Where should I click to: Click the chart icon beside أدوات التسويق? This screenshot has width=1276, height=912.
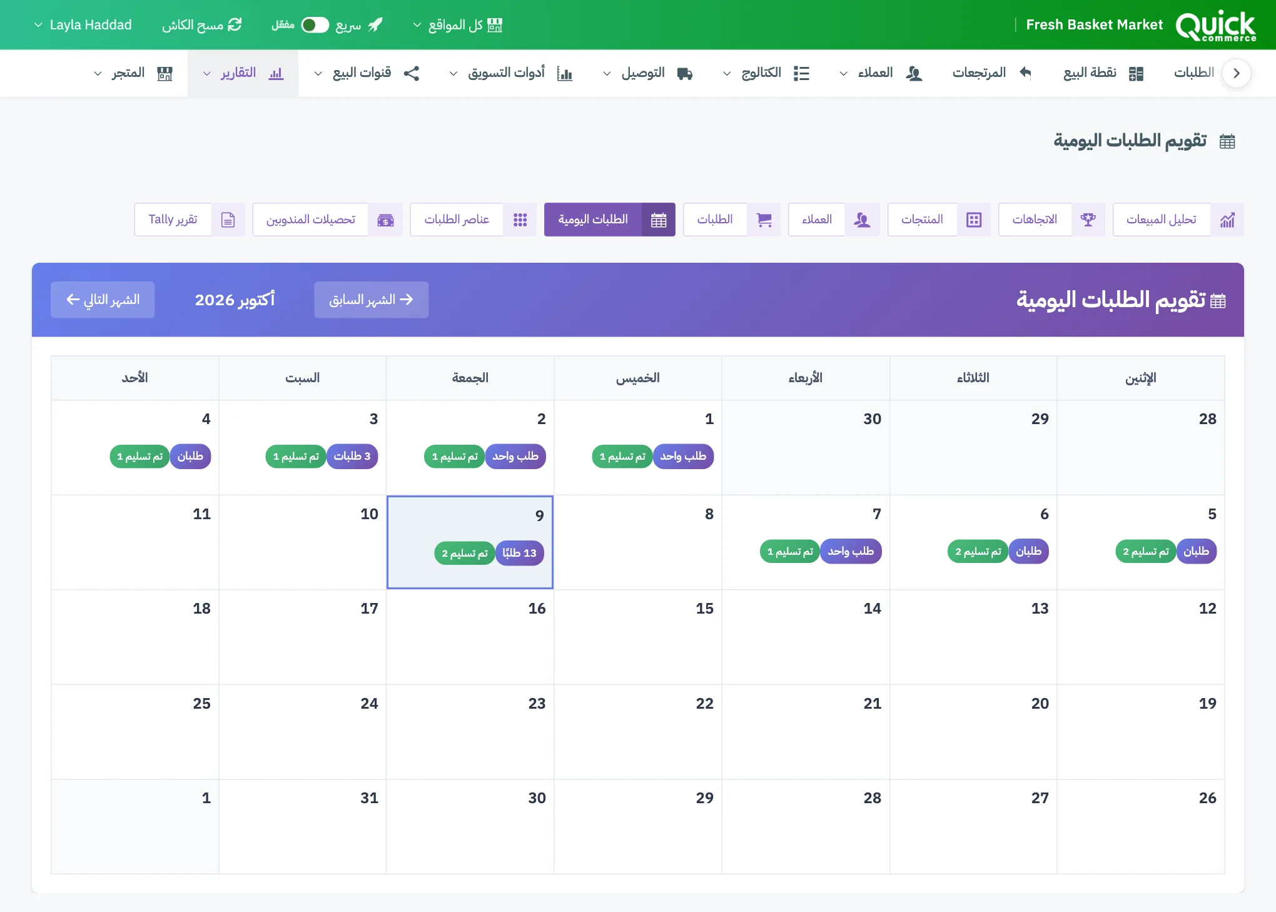(x=564, y=73)
